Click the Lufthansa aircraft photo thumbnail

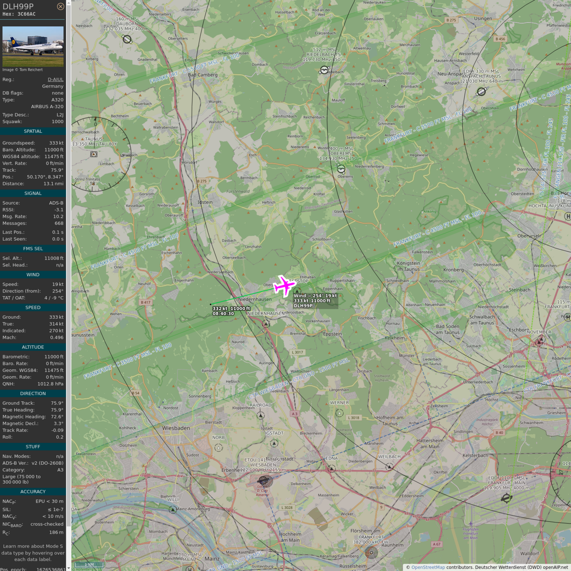point(33,46)
